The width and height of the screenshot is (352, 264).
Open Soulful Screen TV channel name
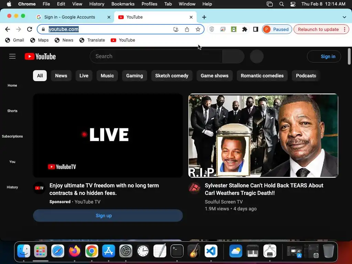tap(223, 202)
